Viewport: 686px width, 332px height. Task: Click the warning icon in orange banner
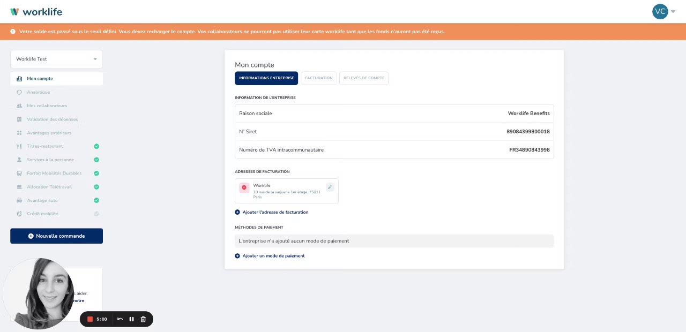click(x=13, y=32)
